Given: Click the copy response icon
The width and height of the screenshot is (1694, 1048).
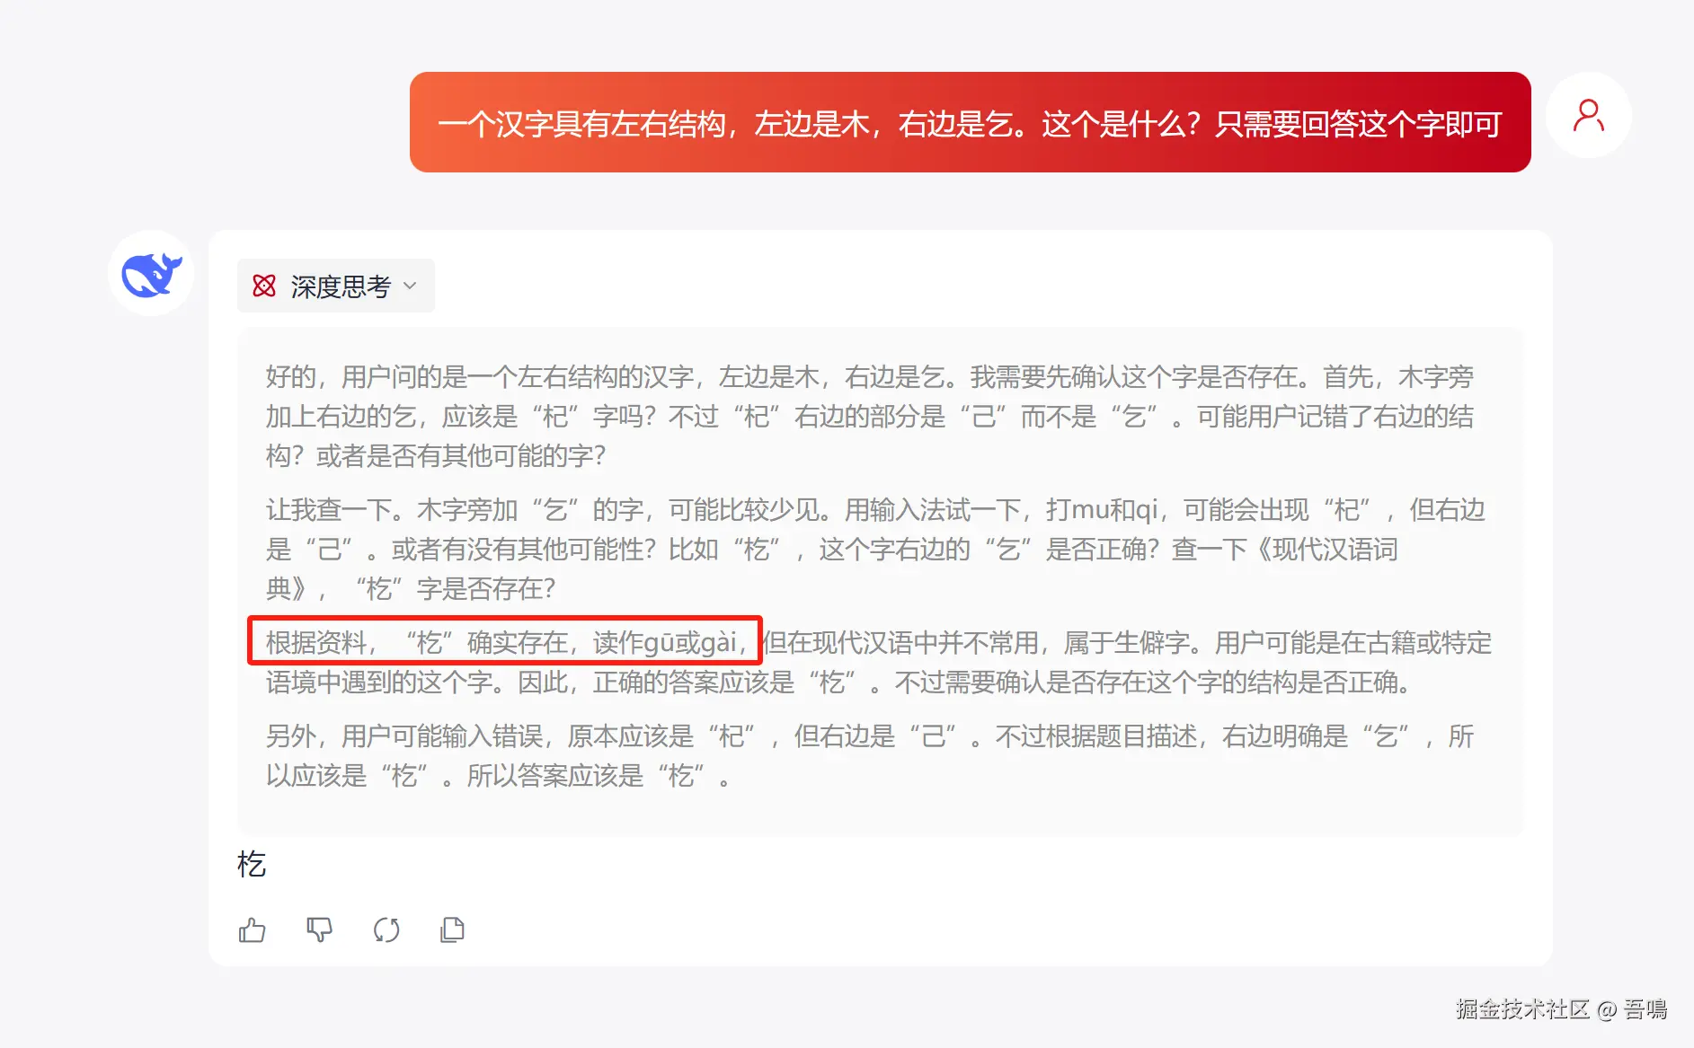Looking at the screenshot, I should (452, 929).
